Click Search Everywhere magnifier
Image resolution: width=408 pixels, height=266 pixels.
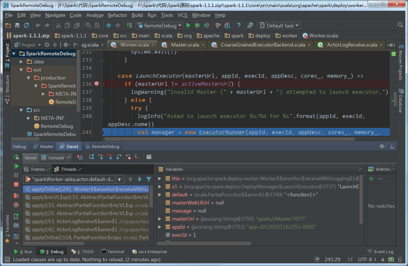point(400,25)
